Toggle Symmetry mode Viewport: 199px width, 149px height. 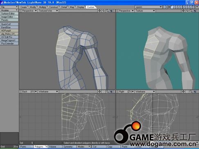tap(69, 147)
